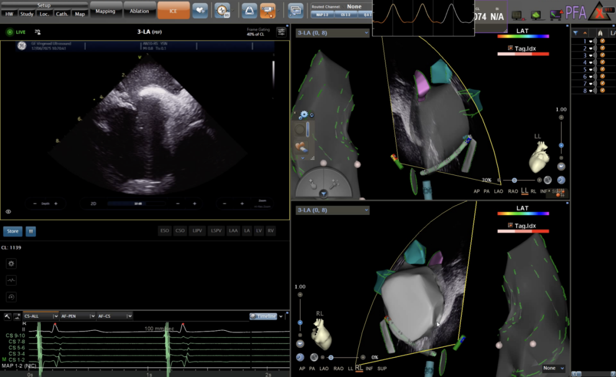Click the grey sphere icon in upper map
The width and height of the screenshot is (616, 377).
click(548, 180)
